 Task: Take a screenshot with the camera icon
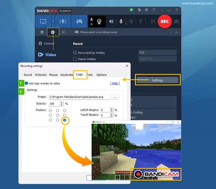click(176, 22)
